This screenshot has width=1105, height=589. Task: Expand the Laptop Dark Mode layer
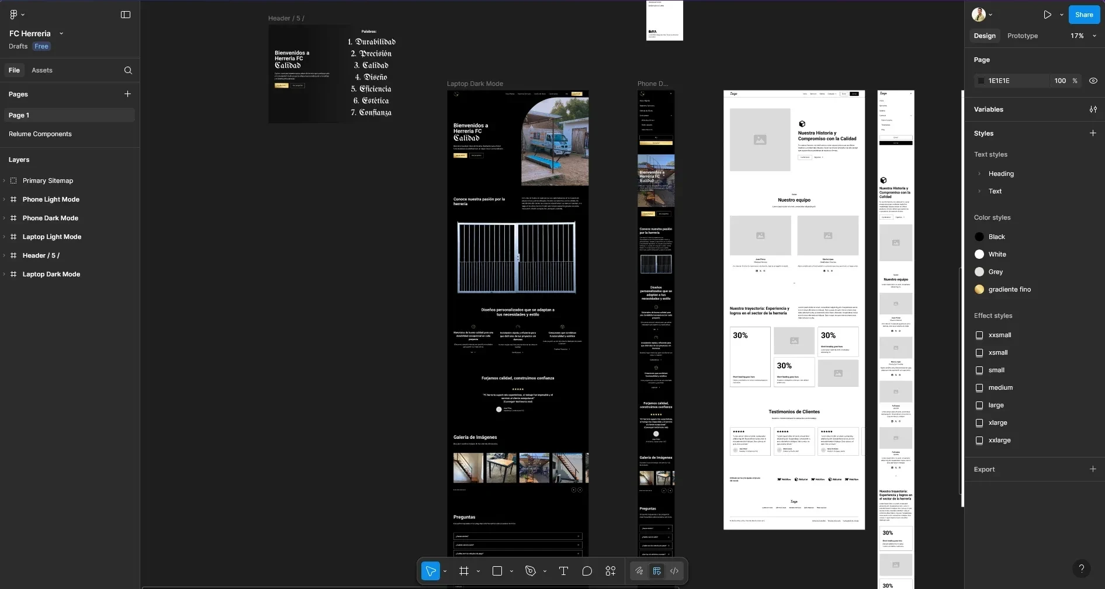pyautogui.click(x=4, y=274)
